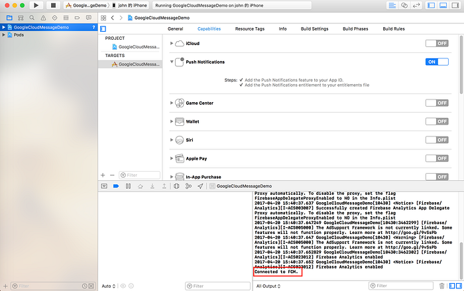This screenshot has height=291, width=464.
Task: Show console pane button
Action: [x=459, y=286]
